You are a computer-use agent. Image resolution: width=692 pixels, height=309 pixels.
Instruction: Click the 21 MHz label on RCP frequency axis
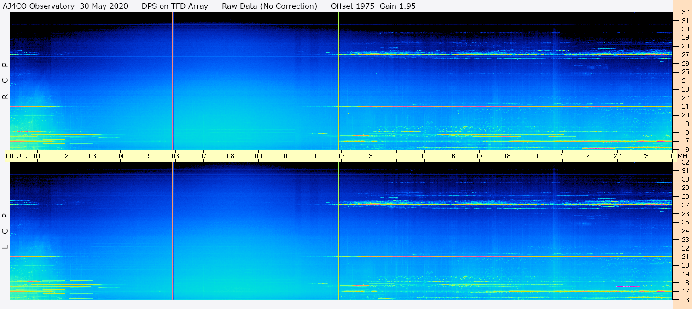685,106
